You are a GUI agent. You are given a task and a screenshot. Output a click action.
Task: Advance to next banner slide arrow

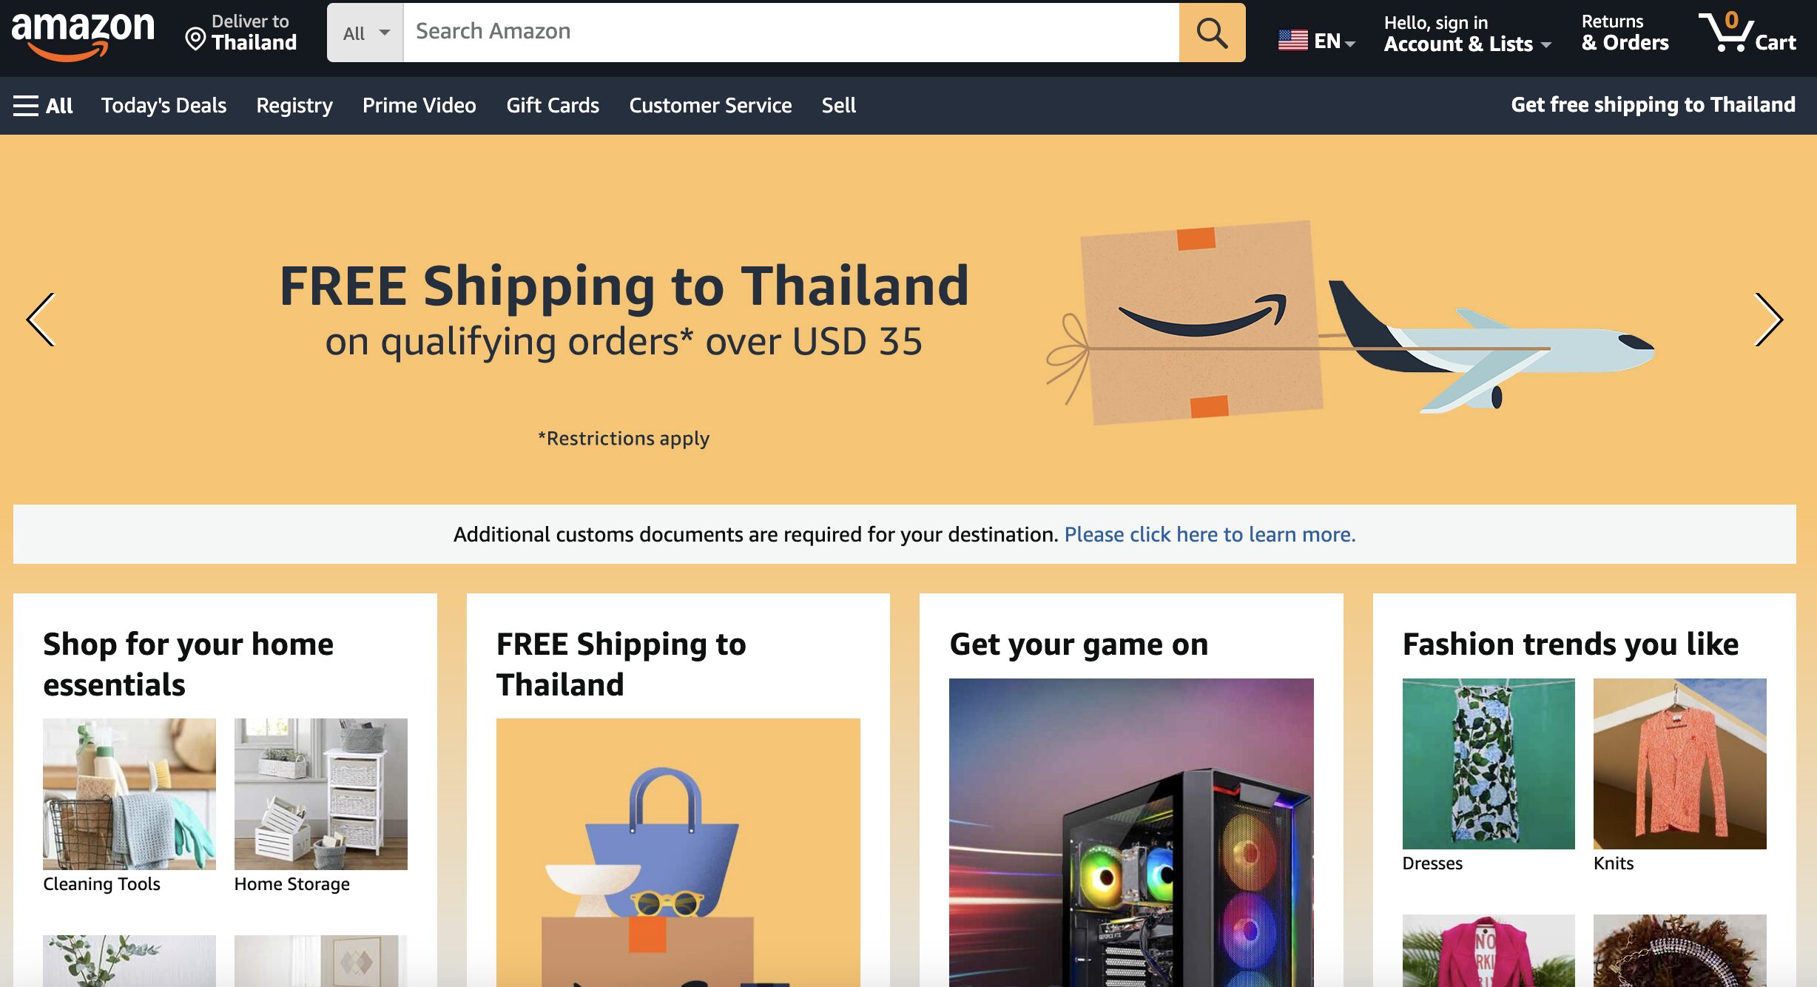point(1769,320)
